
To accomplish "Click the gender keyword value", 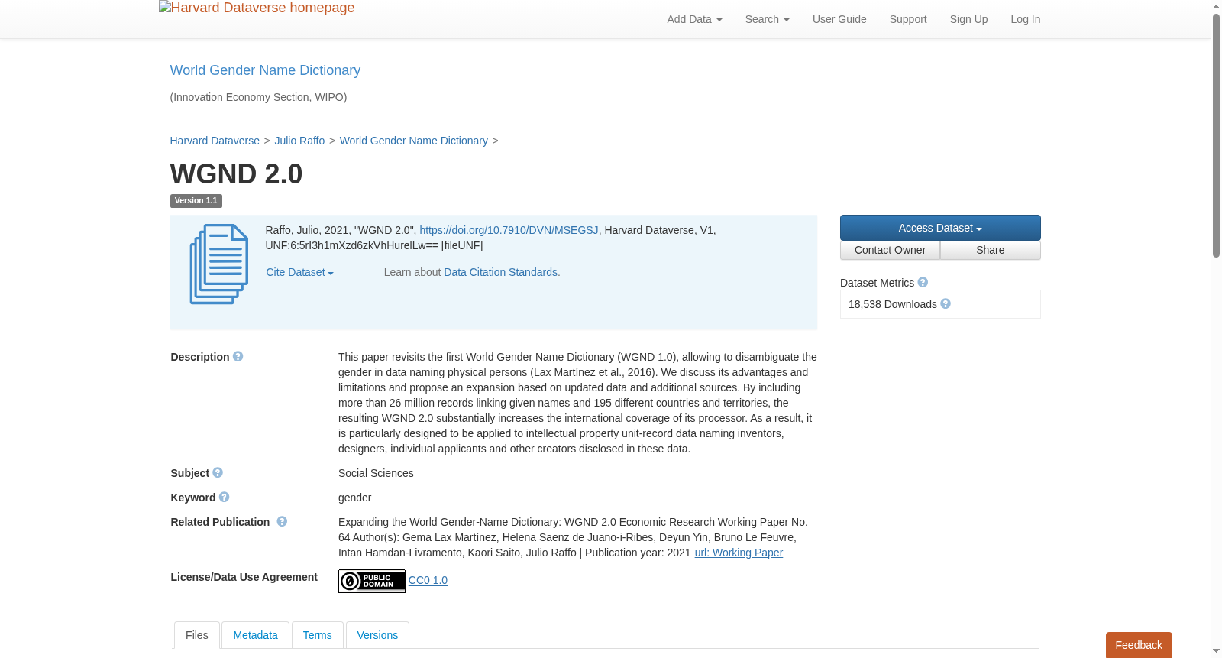I will pos(354,498).
